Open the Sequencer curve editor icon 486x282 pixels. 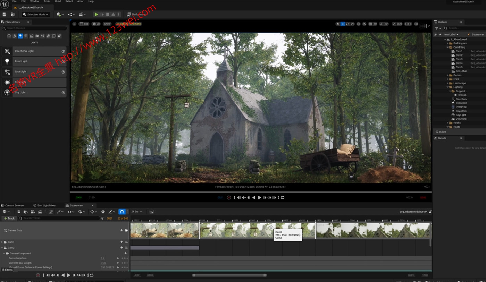151,212
